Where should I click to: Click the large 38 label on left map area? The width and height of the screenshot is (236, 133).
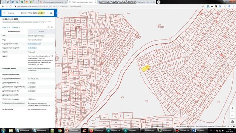[71, 73]
